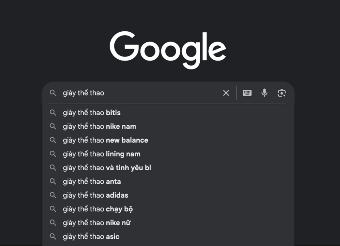Choose giày thể thao new balance suggestion
This screenshot has width=340, height=246.
(105, 140)
